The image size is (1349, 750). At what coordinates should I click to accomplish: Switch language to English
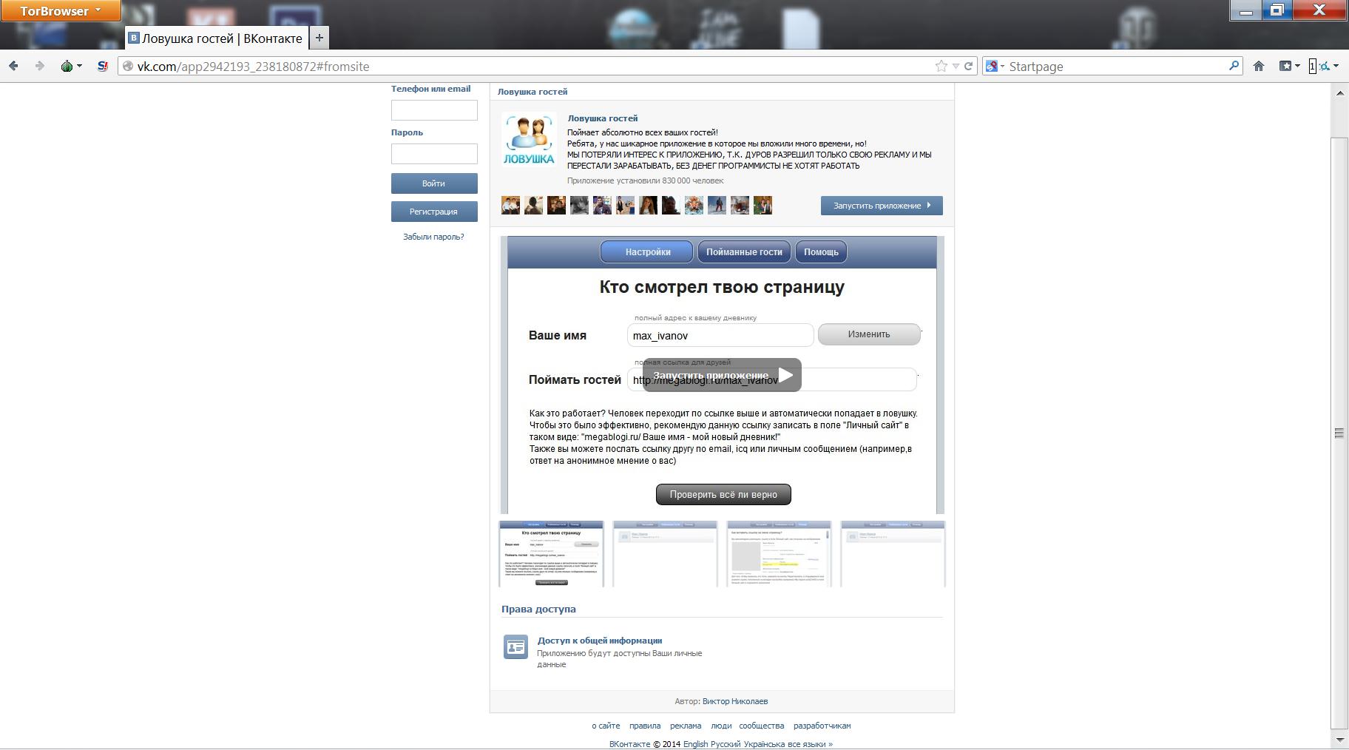click(x=695, y=744)
